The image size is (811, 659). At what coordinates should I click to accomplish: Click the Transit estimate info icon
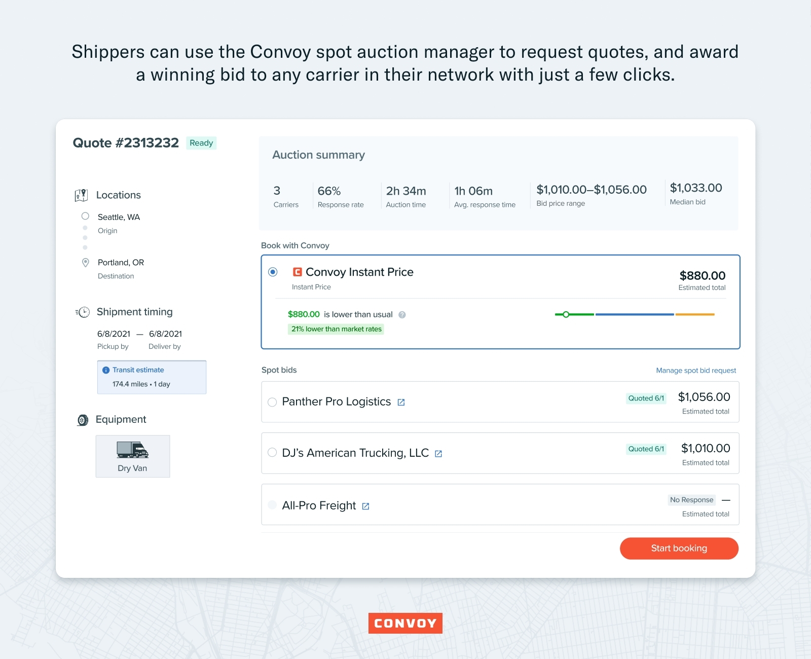click(x=106, y=370)
